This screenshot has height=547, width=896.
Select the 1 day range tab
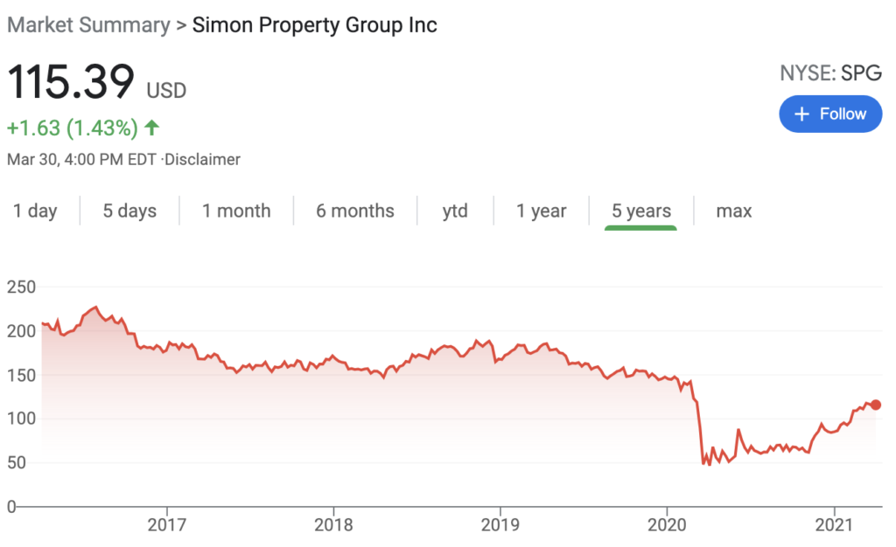(x=35, y=211)
